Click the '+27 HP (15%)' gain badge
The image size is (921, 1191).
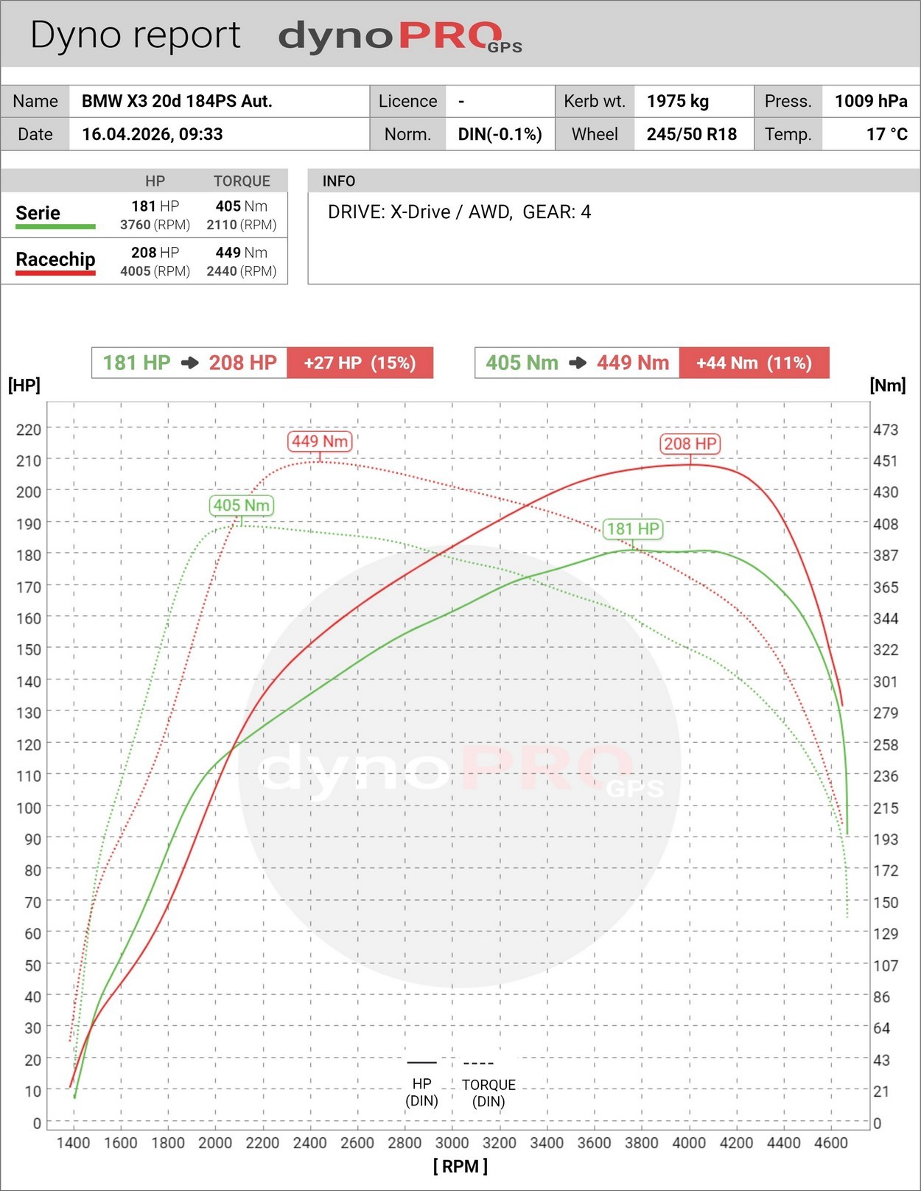[x=360, y=363]
